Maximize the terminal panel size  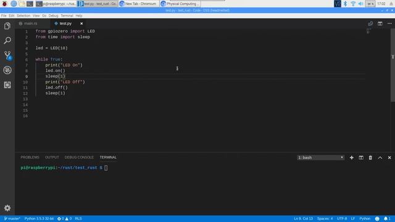click(x=380, y=158)
